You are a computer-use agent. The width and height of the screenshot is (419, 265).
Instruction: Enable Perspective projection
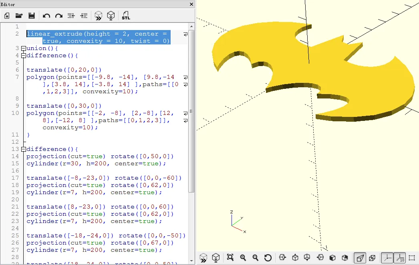point(360,258)
